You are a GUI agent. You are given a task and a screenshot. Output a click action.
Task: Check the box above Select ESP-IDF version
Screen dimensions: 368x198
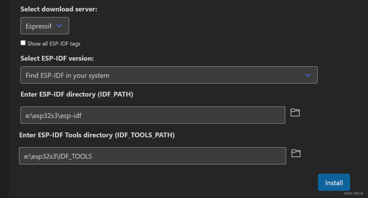click(23, 42)
